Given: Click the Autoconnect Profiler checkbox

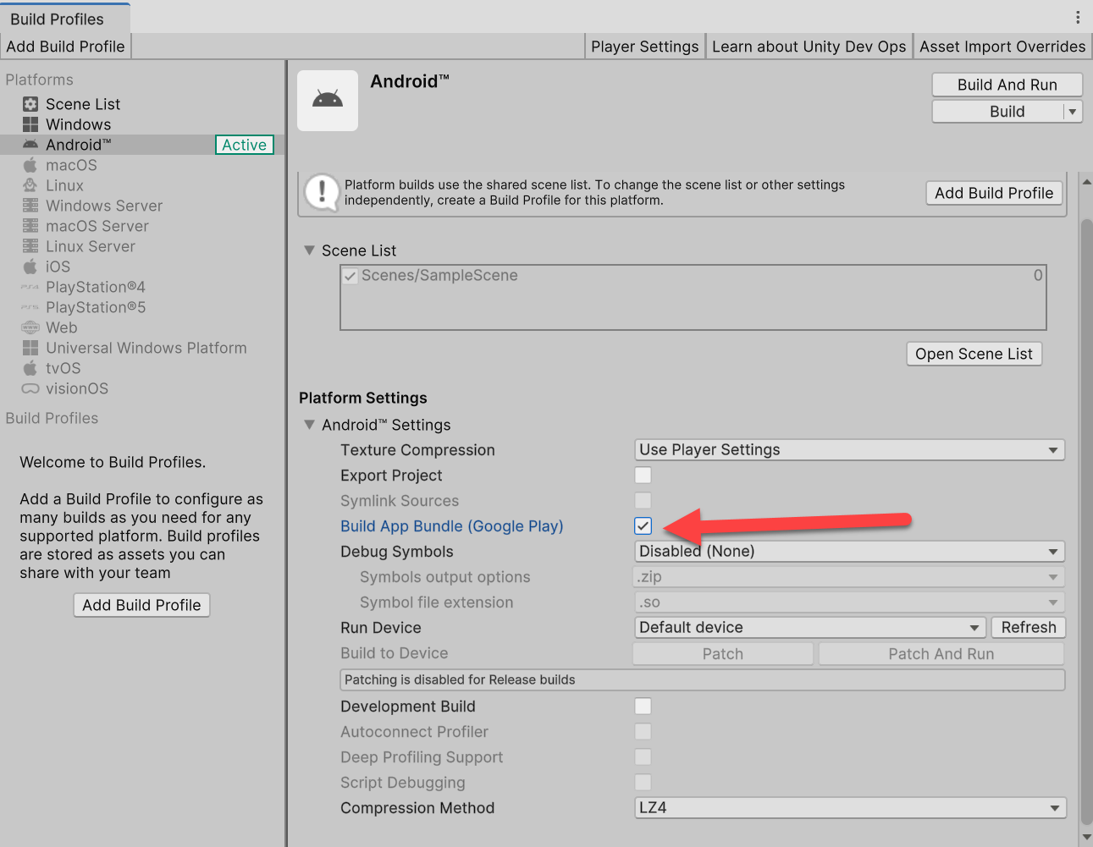Looking at the screenshot, I should click(x=643, y=732).
